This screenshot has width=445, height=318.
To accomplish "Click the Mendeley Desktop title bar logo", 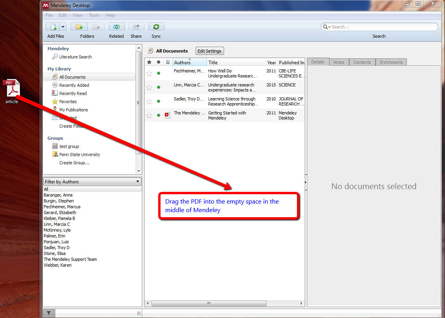I will (46, 5).
